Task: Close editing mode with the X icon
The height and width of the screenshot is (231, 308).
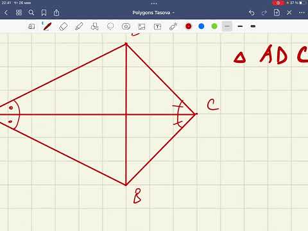Action: (x=289, y=13)
